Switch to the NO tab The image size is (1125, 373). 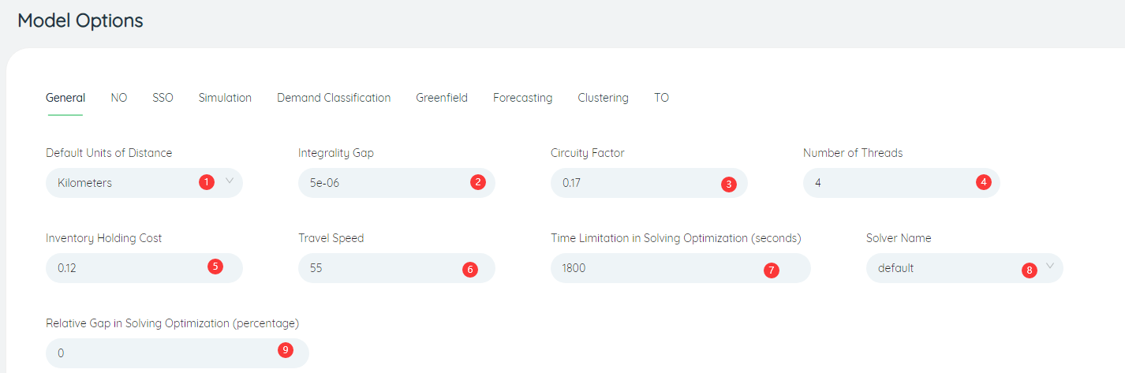pos(119,98)
